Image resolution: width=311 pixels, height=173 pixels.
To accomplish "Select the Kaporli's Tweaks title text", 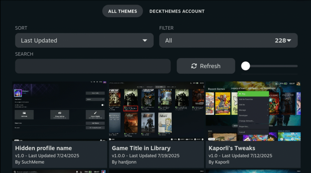I will coord(232,148).
